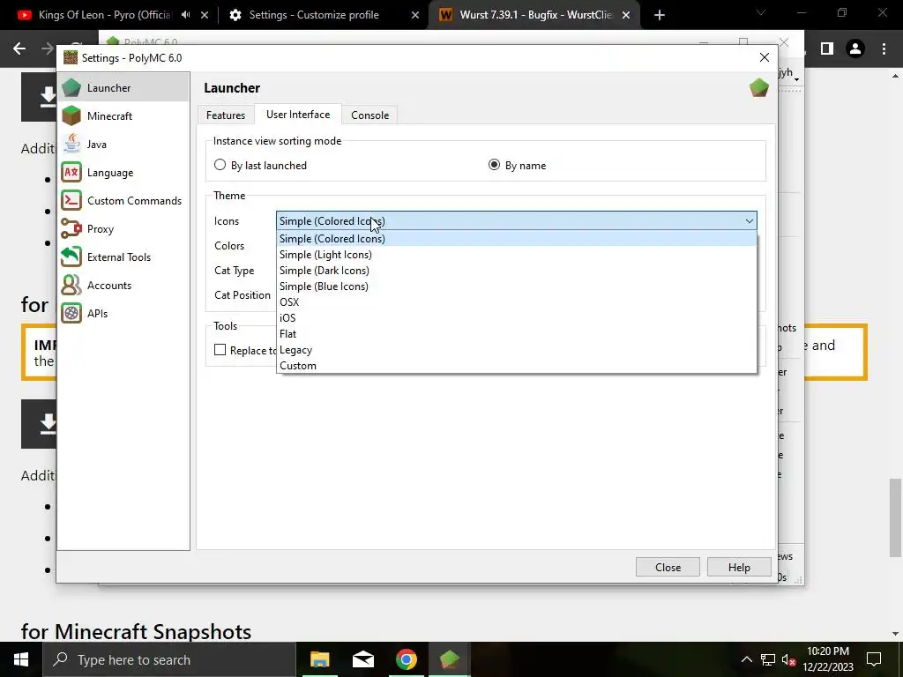
Task: Click the Windows Start button
Action: (x=21, y=659)
